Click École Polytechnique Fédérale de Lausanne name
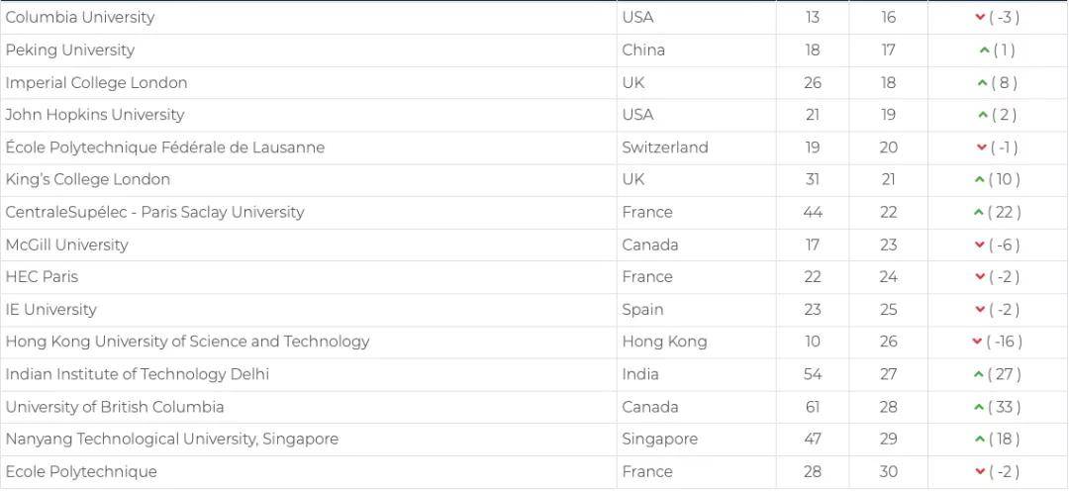1069x491 pixels. [165, 147]
